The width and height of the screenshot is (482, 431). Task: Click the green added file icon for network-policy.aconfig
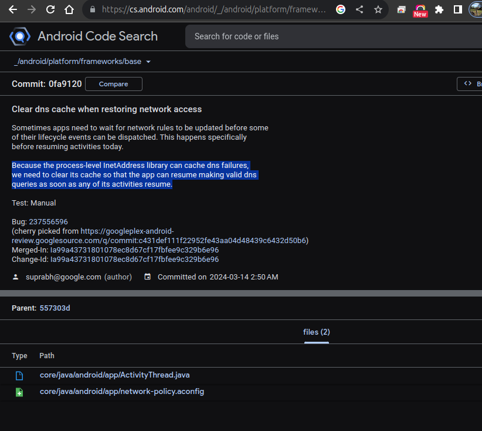(19, 392)
